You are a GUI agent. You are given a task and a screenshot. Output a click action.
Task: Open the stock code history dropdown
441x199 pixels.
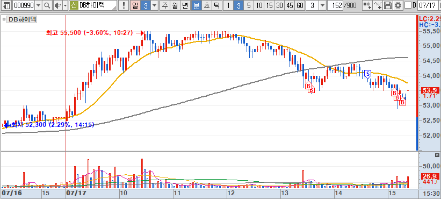point(39,5)
